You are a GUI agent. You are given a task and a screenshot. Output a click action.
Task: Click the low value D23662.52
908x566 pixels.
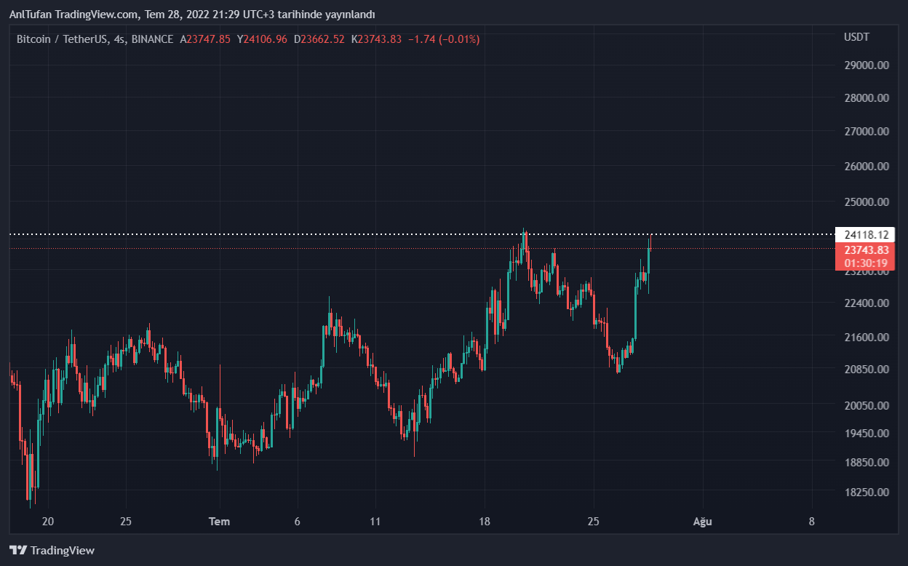coord(319,39)
